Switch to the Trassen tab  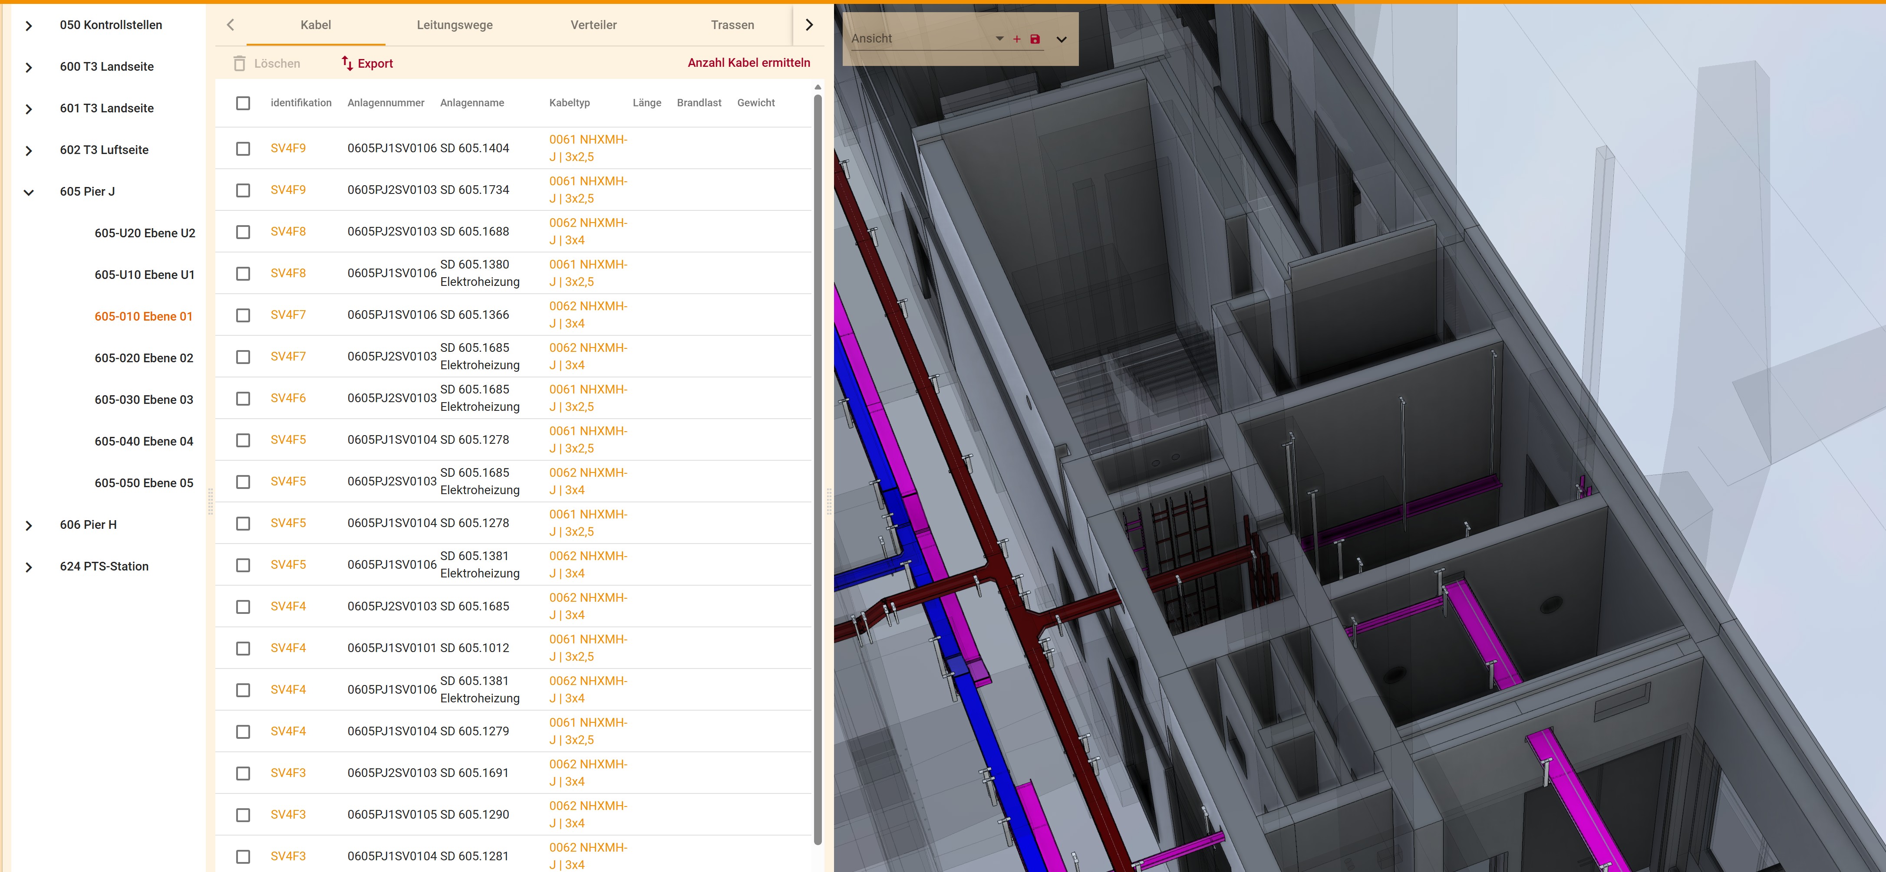[732, 25]
